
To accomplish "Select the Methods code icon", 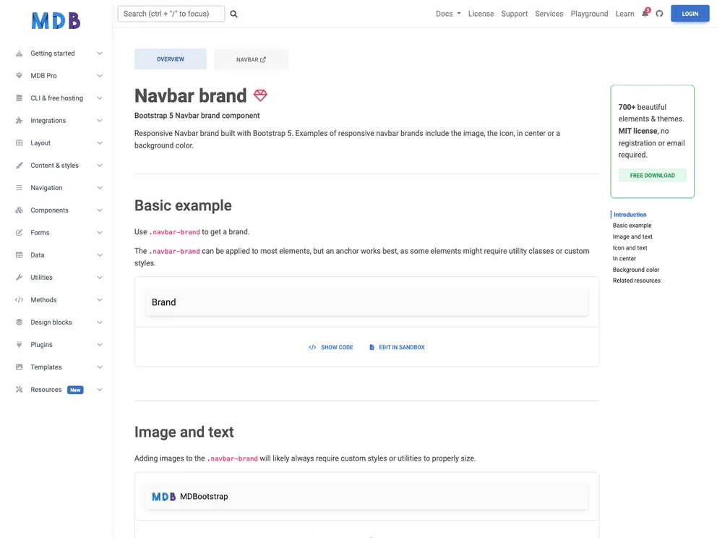I will 18,299.
